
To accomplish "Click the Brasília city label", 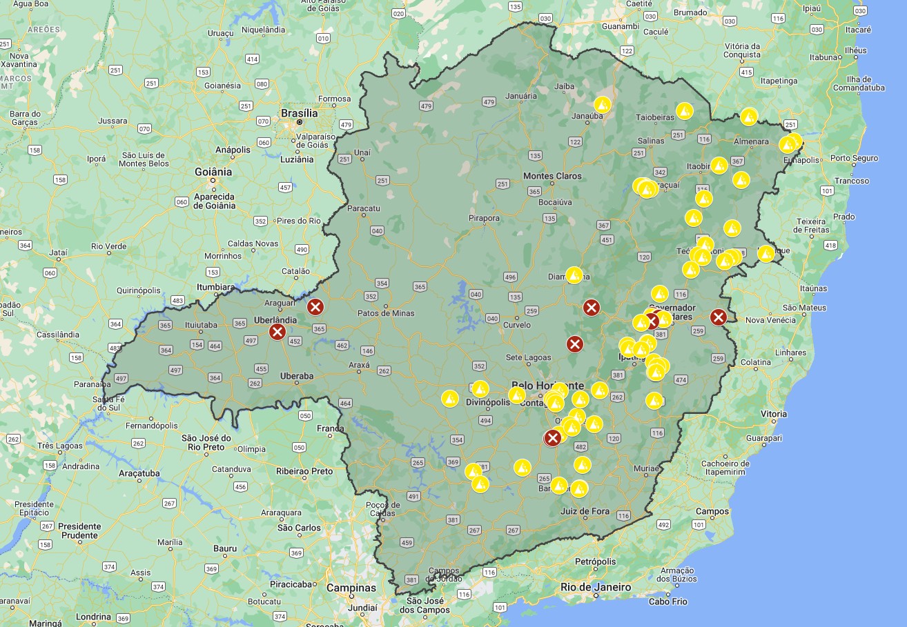I will point(299,113).
